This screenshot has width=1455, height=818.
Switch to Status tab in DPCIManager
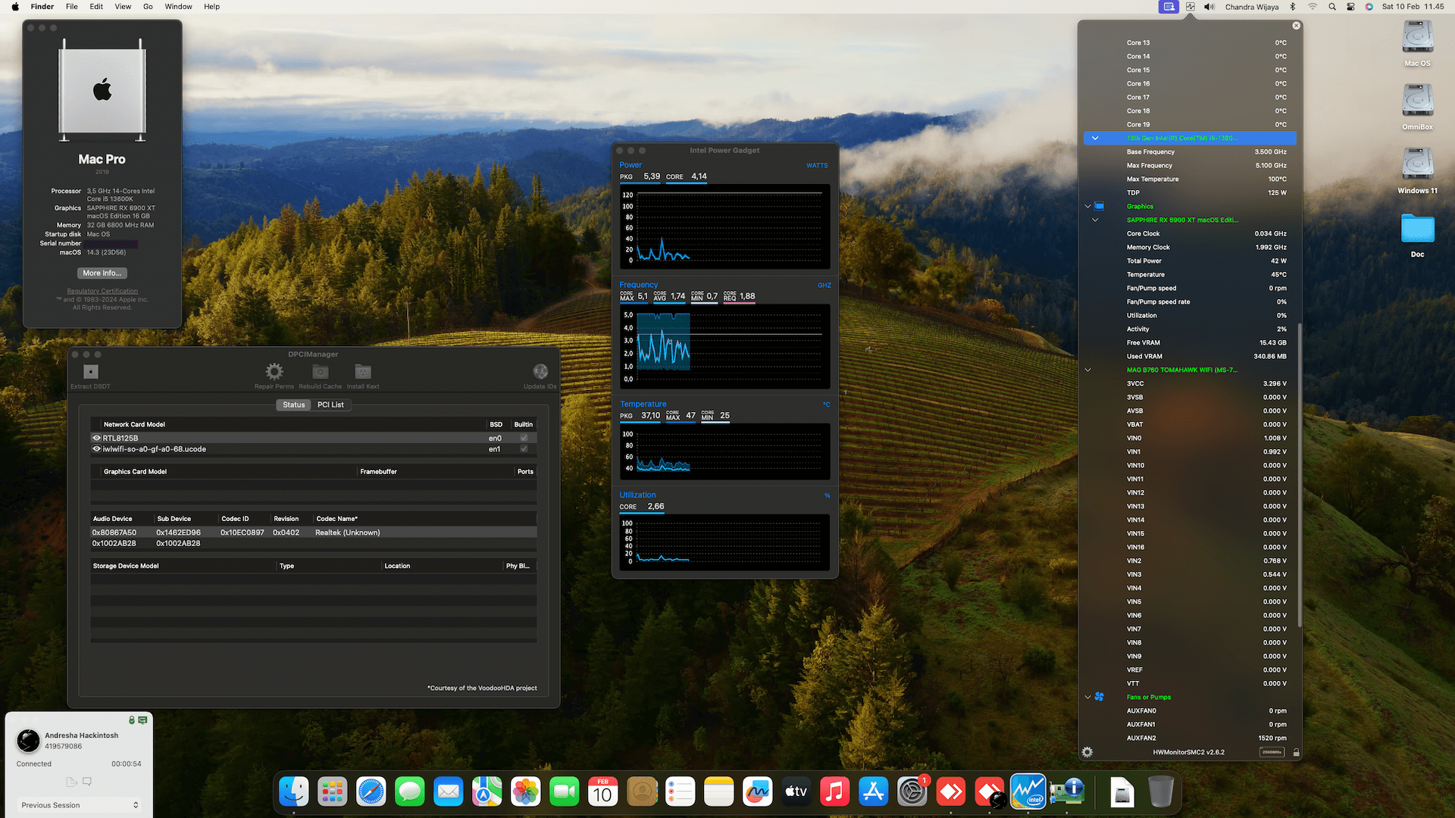(x=294, y=405)
